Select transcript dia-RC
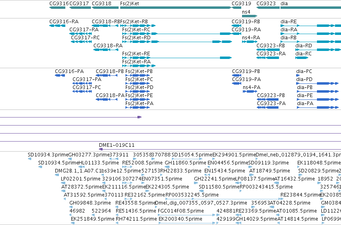Image resolution: width=341 pixels, height=225 pixels. click(302, 58)
